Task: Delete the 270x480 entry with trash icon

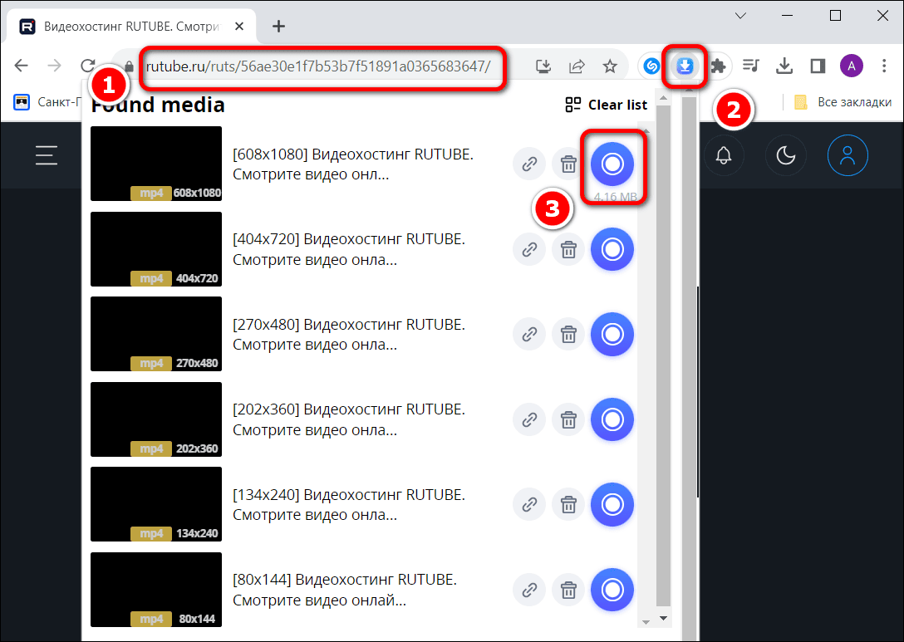Action: point(568,334)
